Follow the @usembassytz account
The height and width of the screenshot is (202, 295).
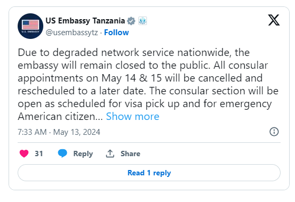[x=117, y=33]
